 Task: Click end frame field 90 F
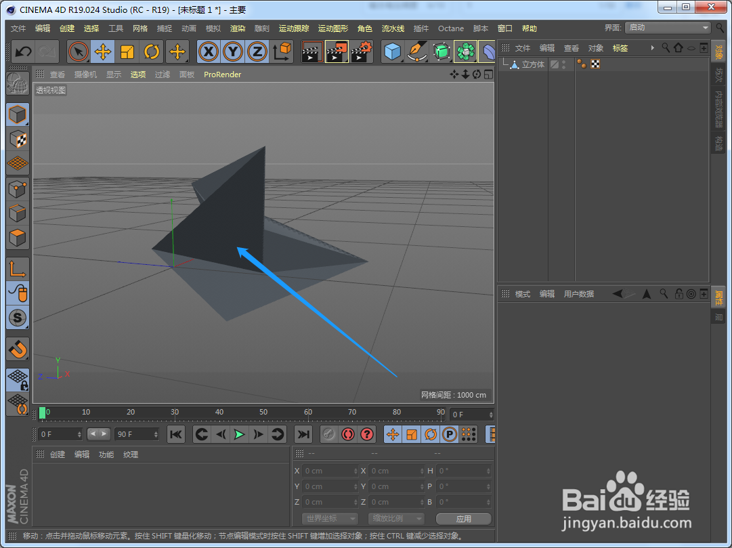point(137,434)
